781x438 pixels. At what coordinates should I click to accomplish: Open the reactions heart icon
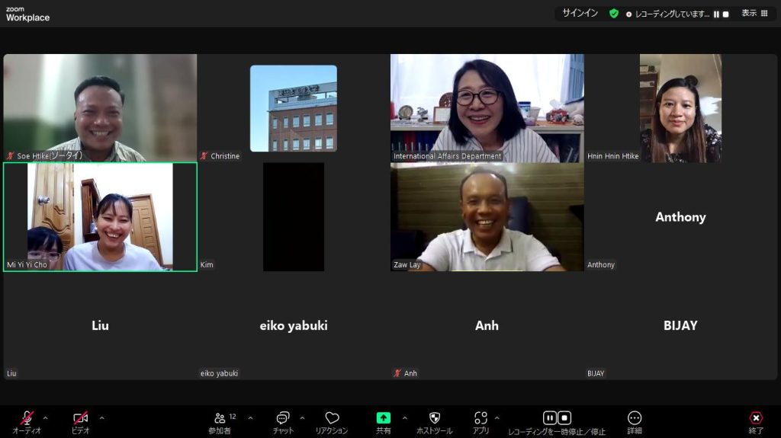[x=332, y=418]
